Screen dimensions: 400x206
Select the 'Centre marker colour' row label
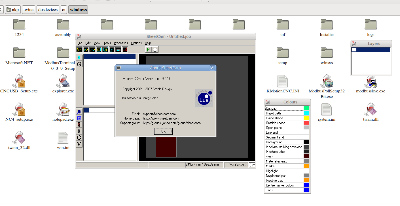(x=280, y=185)
